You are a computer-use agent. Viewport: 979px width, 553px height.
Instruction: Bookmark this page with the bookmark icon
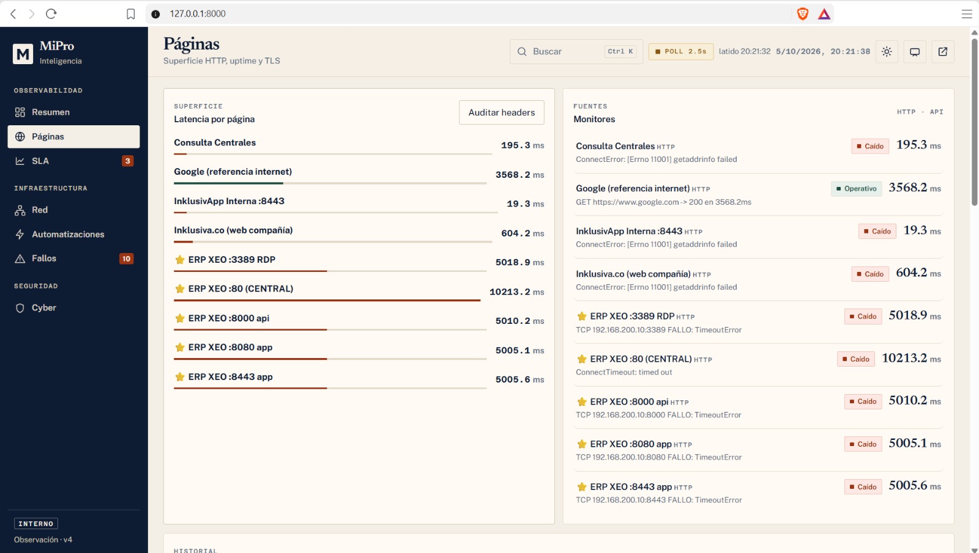(x=130, y=14)
